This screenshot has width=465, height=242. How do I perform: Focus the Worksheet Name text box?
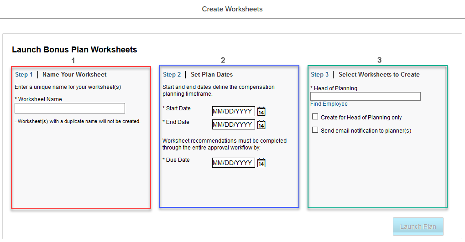point(70,108)
